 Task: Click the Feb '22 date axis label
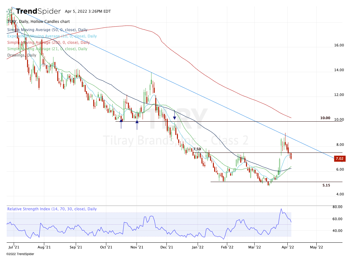227,247
